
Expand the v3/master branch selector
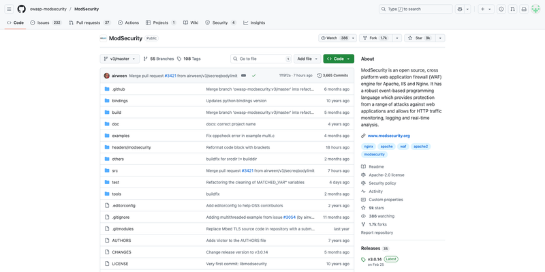click(x=120, y=59)
